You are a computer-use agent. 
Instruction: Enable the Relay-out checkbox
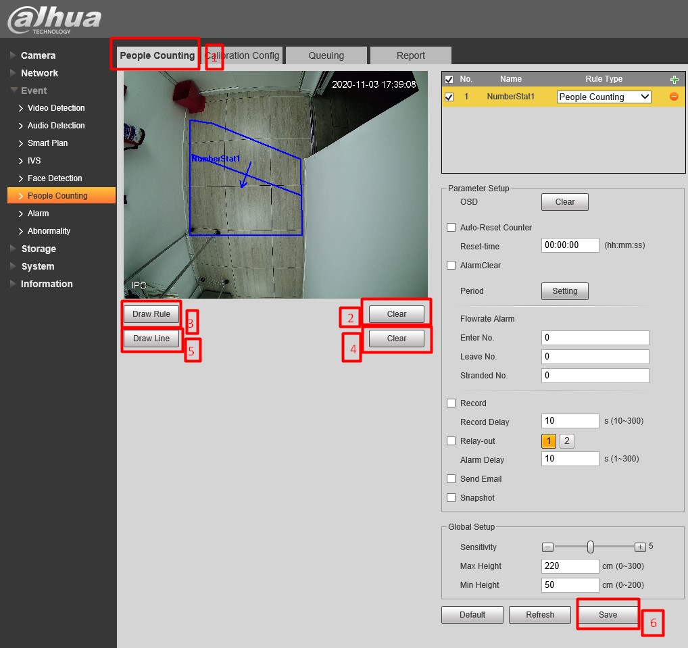(451, 441)
